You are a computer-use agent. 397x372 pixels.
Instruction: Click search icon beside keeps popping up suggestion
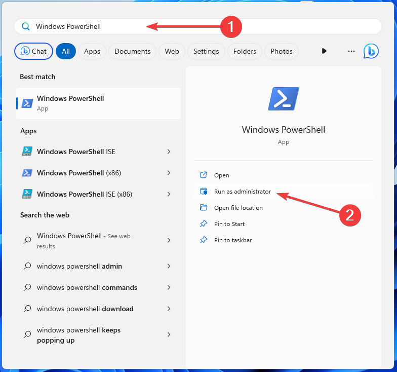point(27,334)
